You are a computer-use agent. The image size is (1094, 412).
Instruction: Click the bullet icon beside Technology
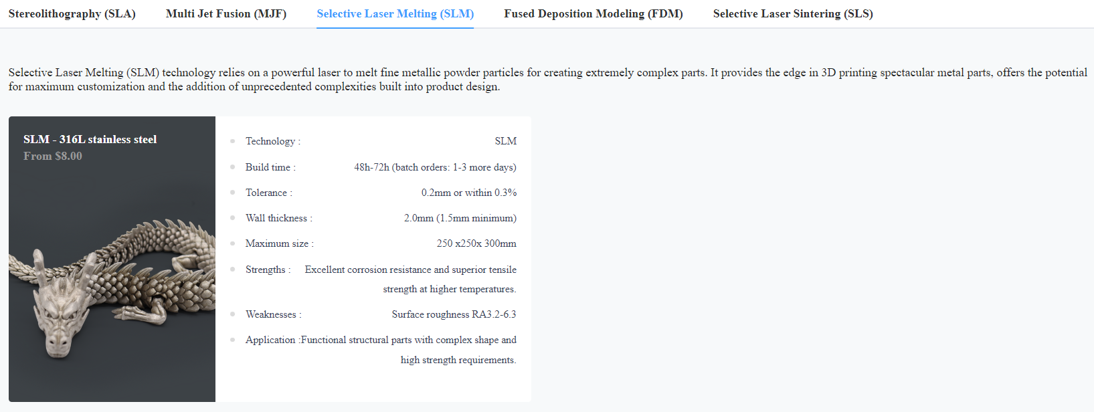[x=232, y=141]
